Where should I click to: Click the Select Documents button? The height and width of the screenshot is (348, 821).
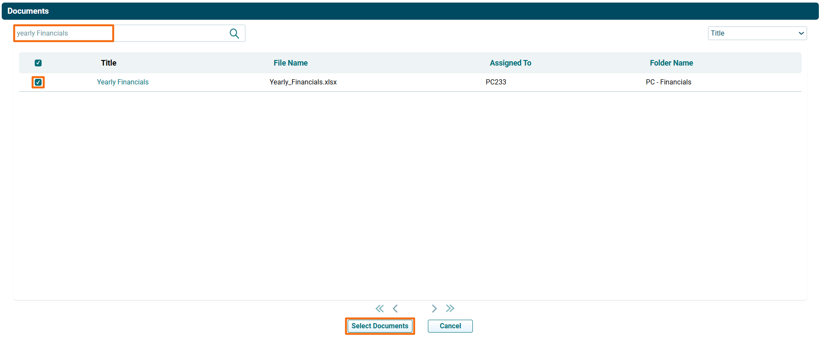tap(380, 326)
